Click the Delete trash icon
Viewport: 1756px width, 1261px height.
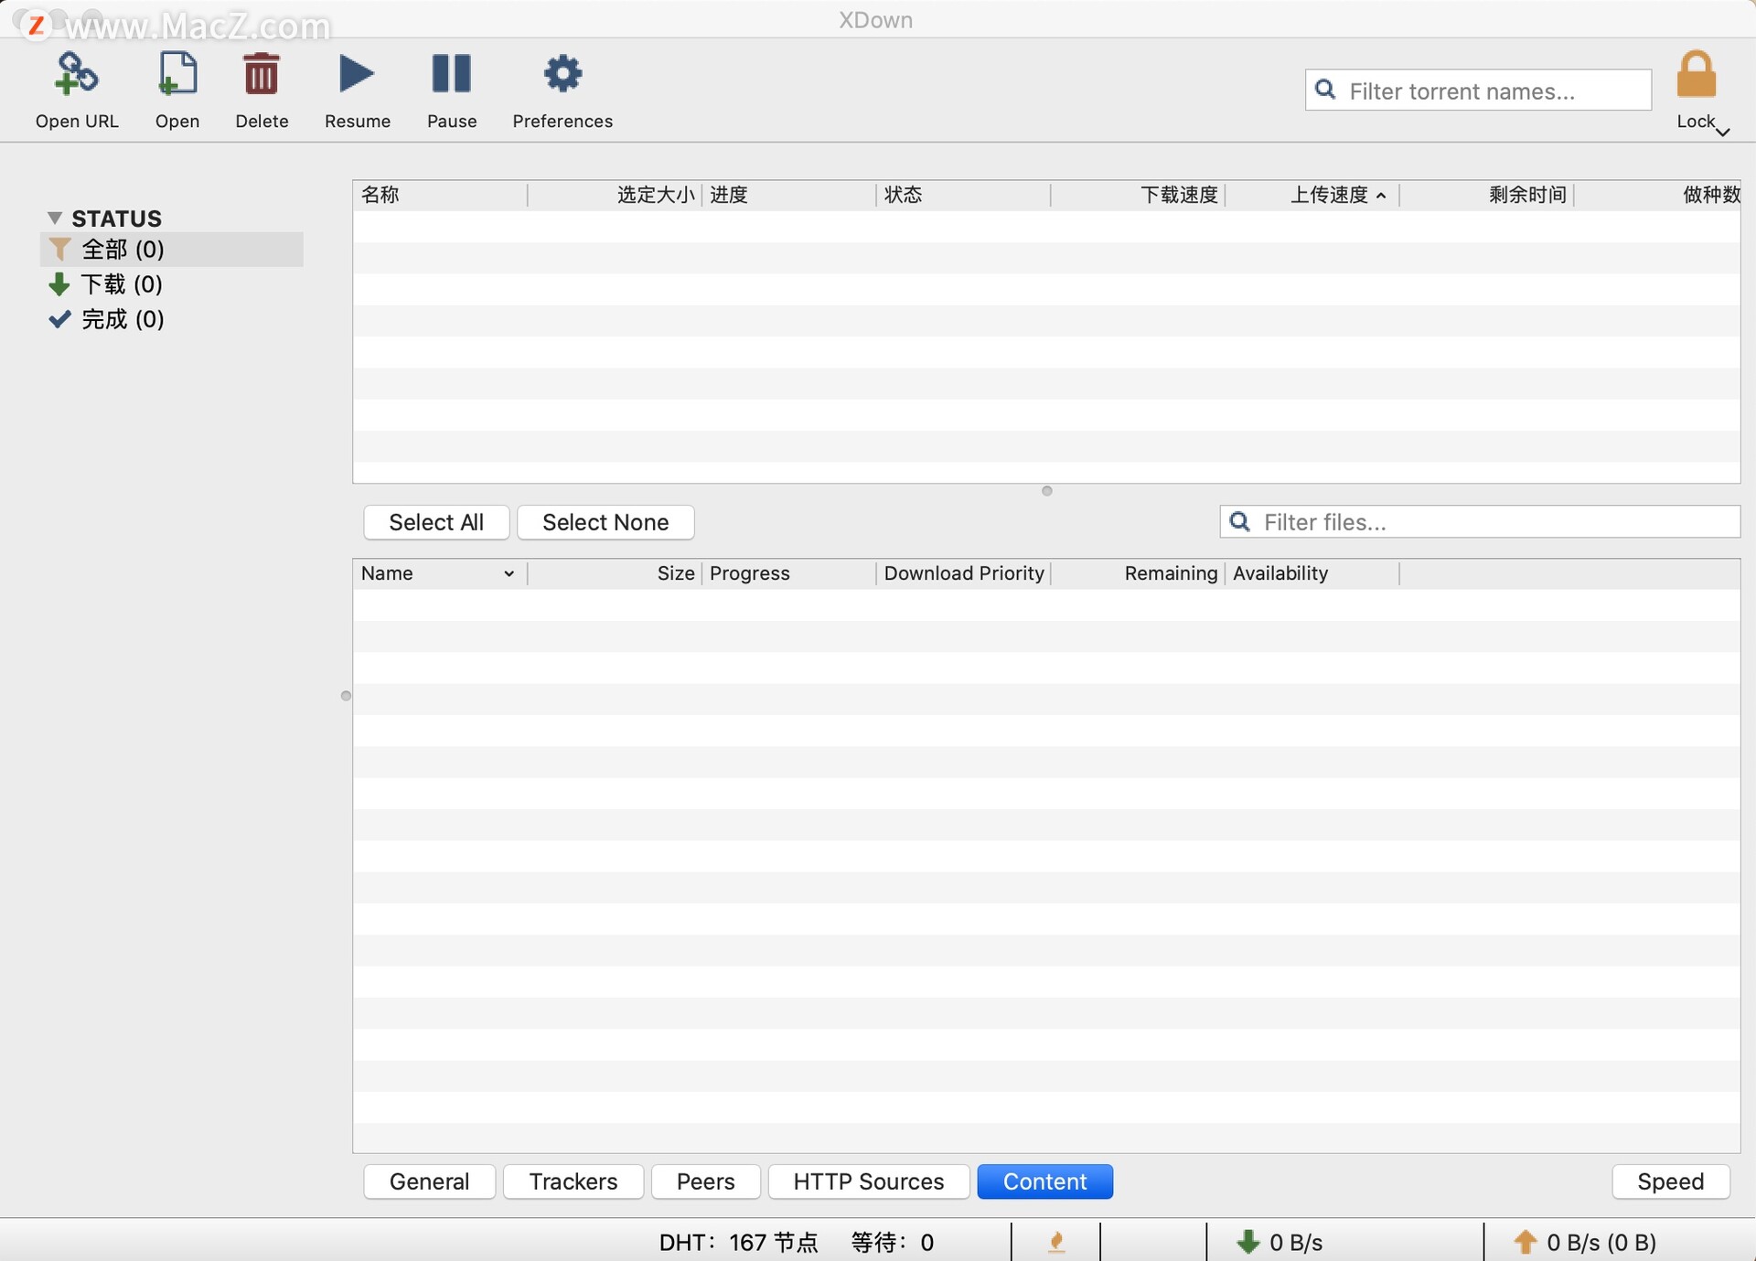pos(262,74)
